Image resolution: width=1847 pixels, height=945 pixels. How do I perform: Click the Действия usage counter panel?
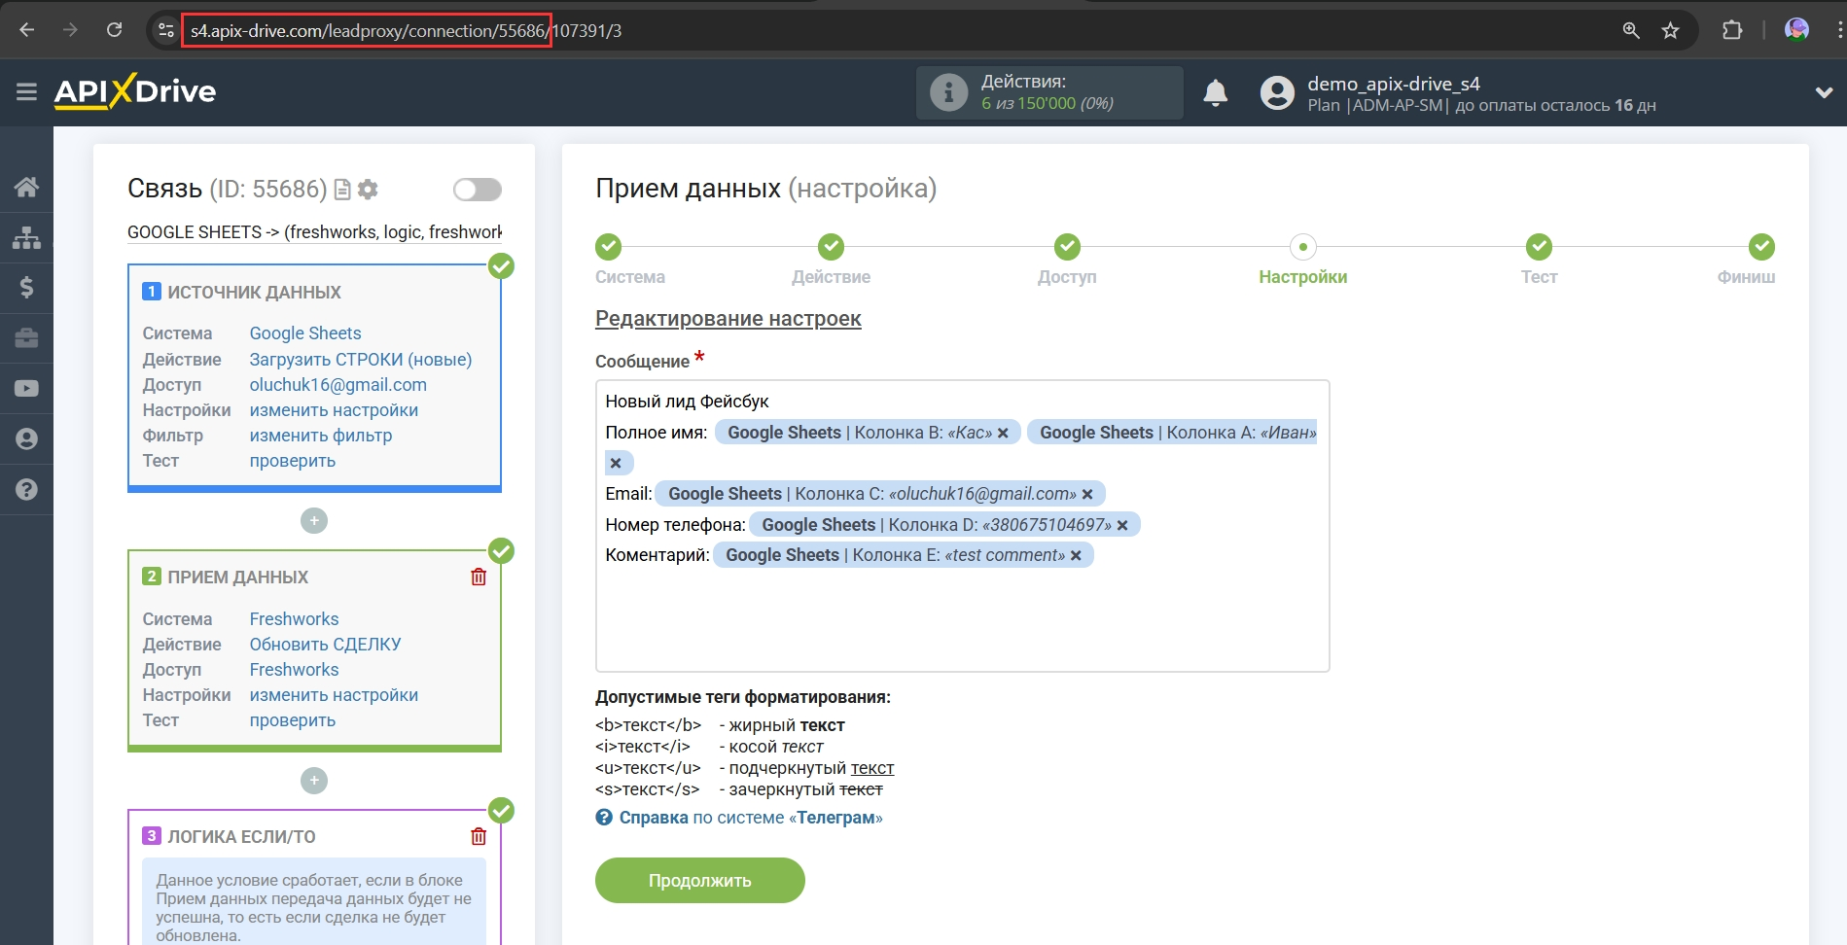(1048, 93)
